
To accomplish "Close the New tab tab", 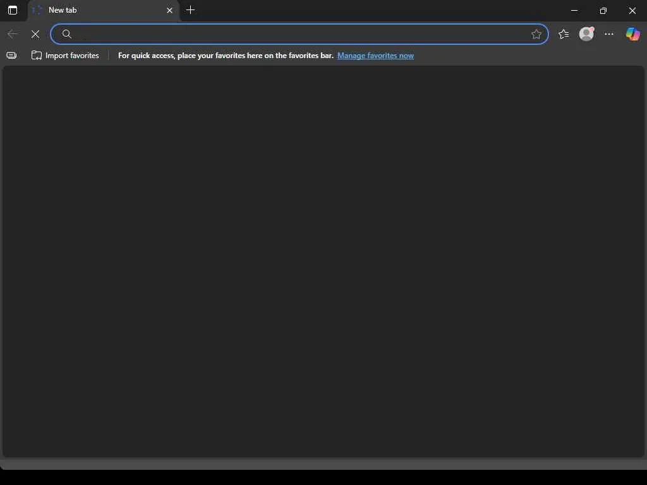I will point(169,10).
